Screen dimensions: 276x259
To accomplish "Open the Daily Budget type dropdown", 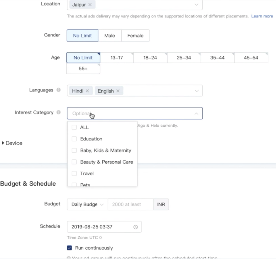I will [x=87, y=204].
